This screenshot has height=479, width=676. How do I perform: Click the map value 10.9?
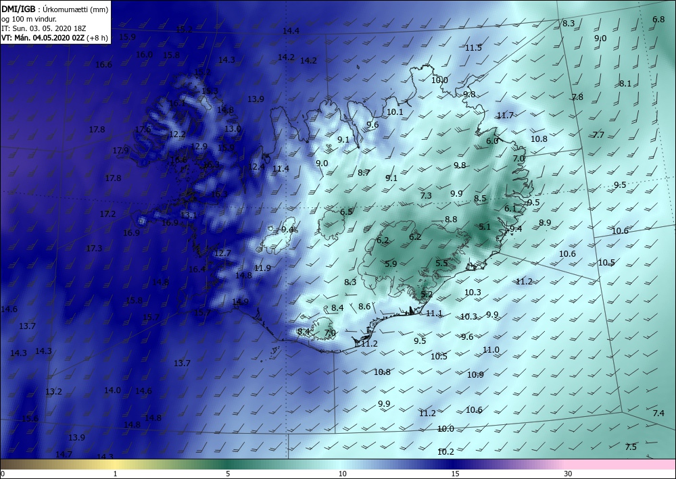click(475, 375)
